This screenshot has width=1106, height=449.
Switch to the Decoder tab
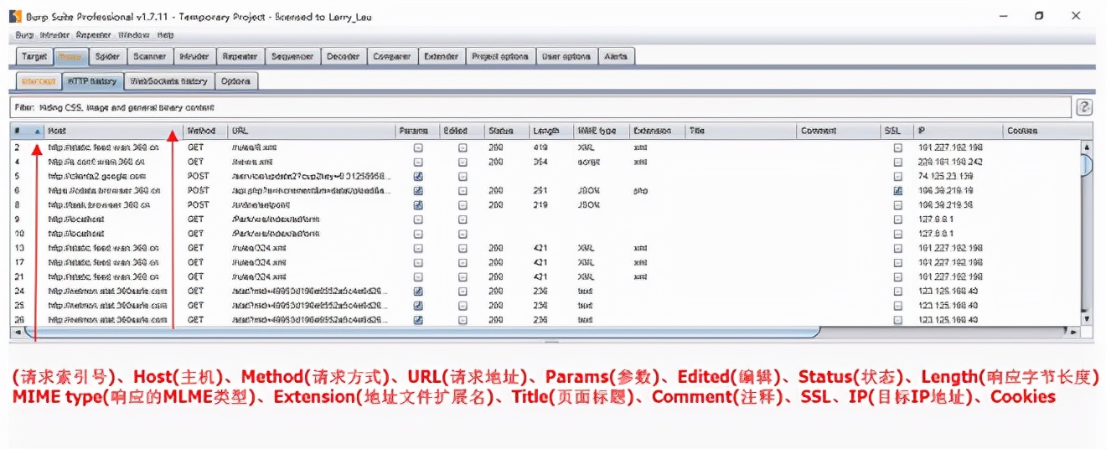pos(344,56)
